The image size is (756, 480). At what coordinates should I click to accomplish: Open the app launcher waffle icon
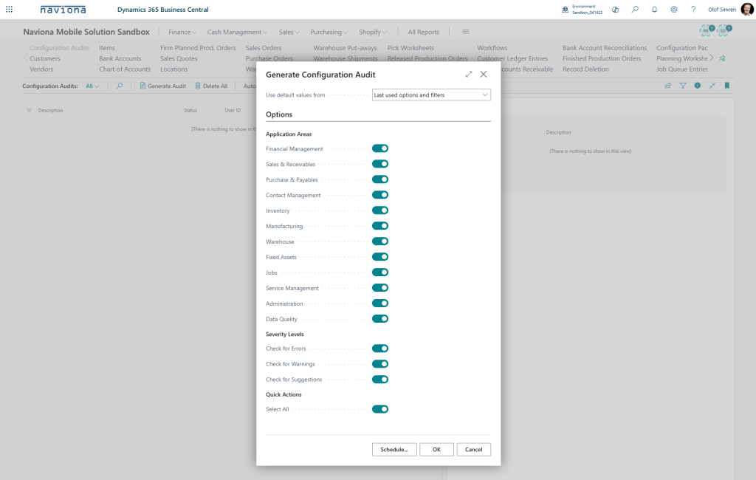tap(9, 10)
